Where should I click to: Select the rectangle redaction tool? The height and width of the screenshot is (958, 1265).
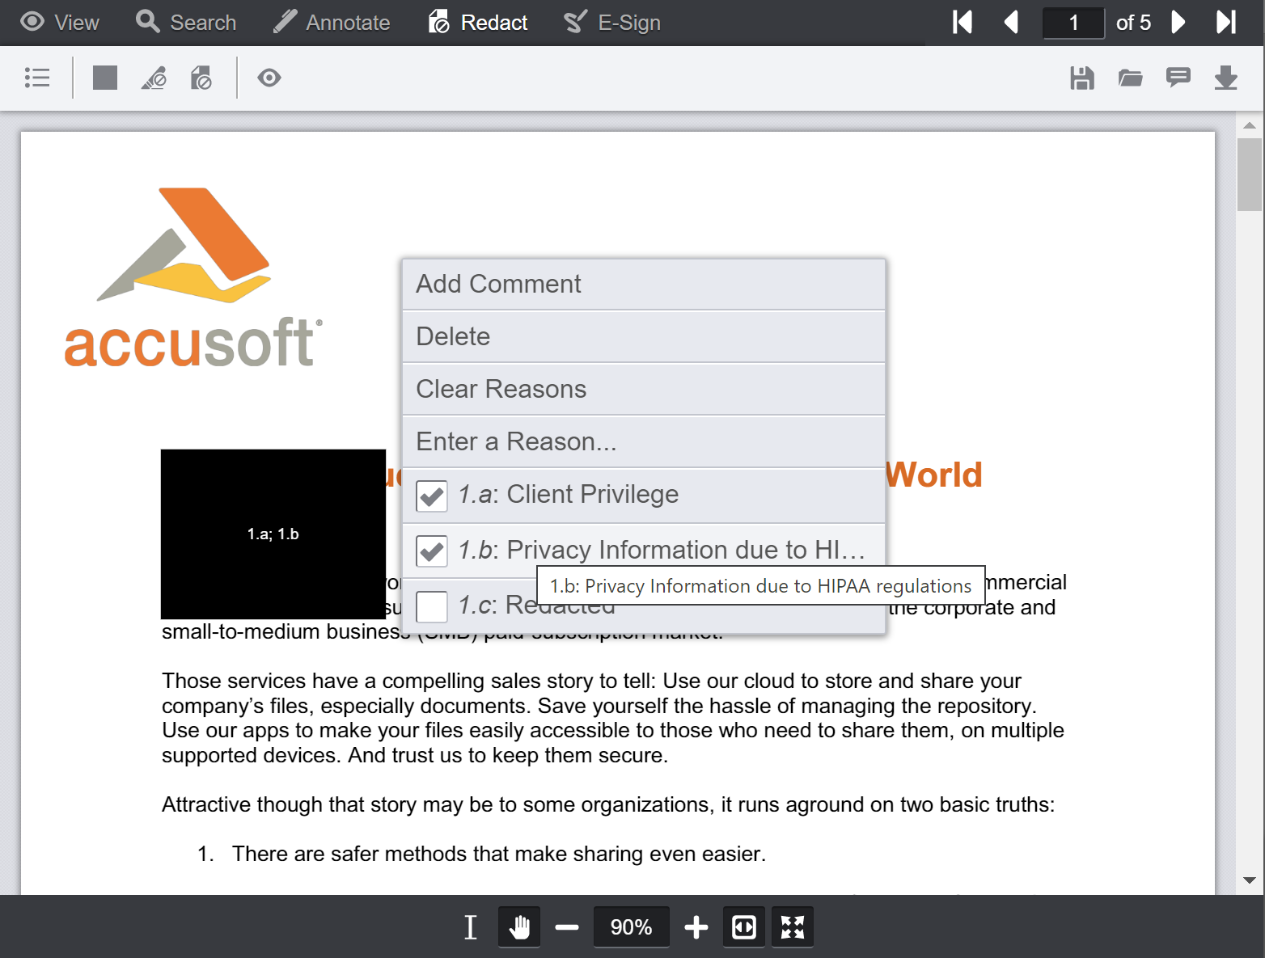click(105, 78)
